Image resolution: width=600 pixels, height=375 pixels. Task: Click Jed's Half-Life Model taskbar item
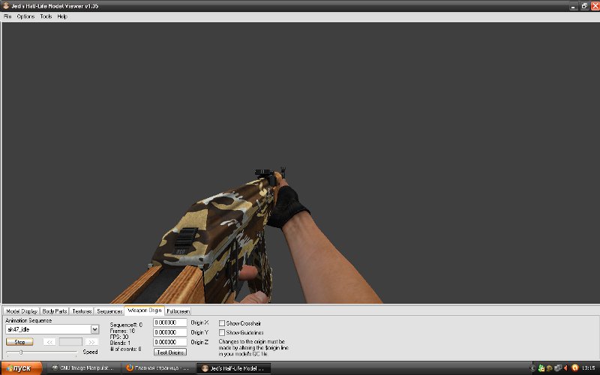233,368
